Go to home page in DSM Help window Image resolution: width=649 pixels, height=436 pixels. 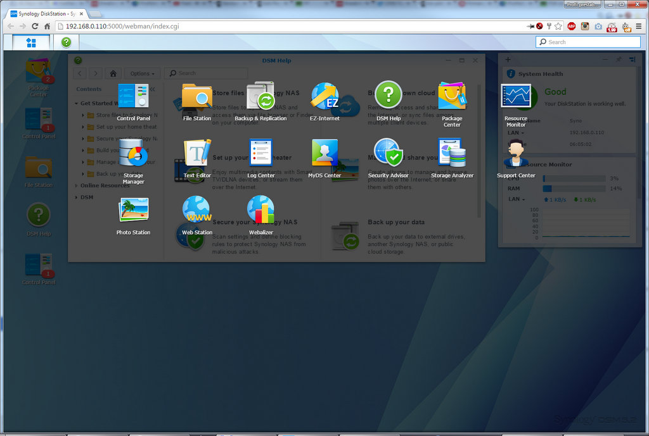tap(113, 73)
